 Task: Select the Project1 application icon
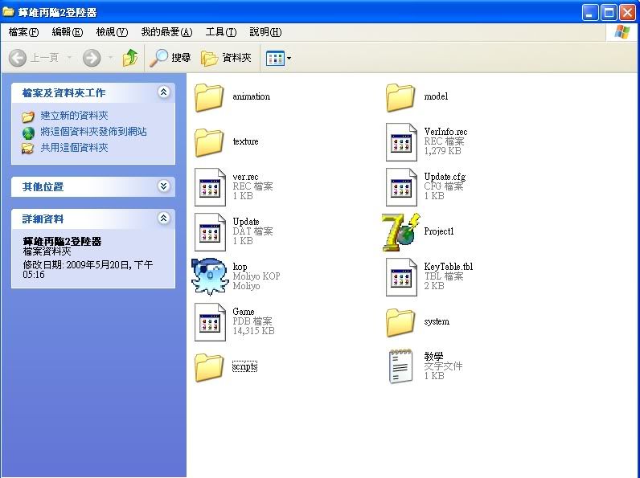400,232
